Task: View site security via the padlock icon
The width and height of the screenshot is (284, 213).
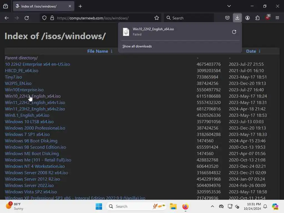Action: (52, 18)
